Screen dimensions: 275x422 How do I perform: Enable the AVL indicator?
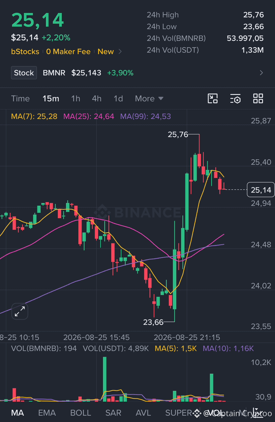[x=143, y=413]
